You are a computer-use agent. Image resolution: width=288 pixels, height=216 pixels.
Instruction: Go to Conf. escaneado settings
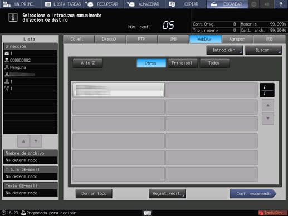pos(253,194)
